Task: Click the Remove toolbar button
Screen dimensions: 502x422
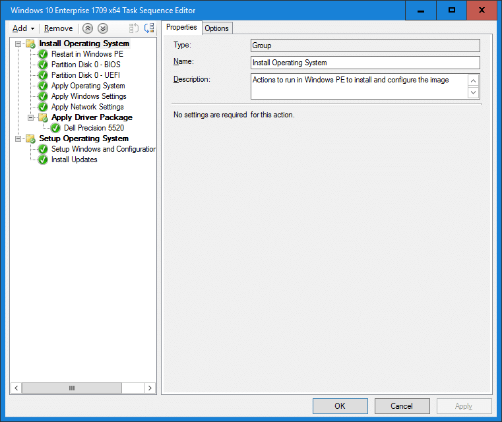Action: coord(58,28)
